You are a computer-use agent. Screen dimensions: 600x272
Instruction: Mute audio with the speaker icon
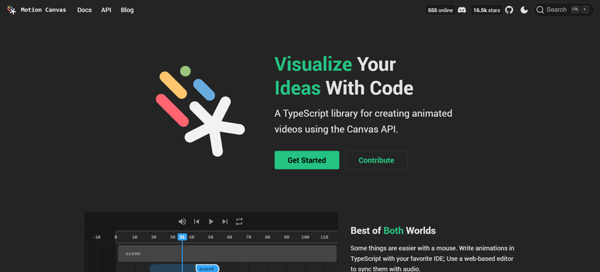point(182,222)
